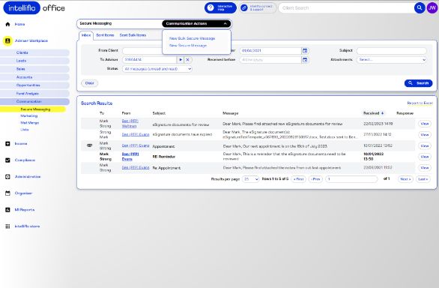The height and width of the screenshot is (288, 439).
Task: Go to the Next results page
Action: pos(405,179)
